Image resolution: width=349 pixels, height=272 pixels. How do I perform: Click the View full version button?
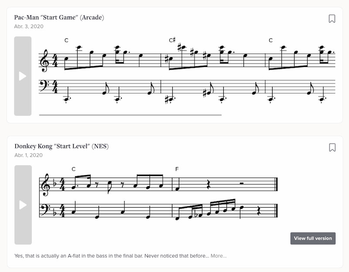(313, 238)
